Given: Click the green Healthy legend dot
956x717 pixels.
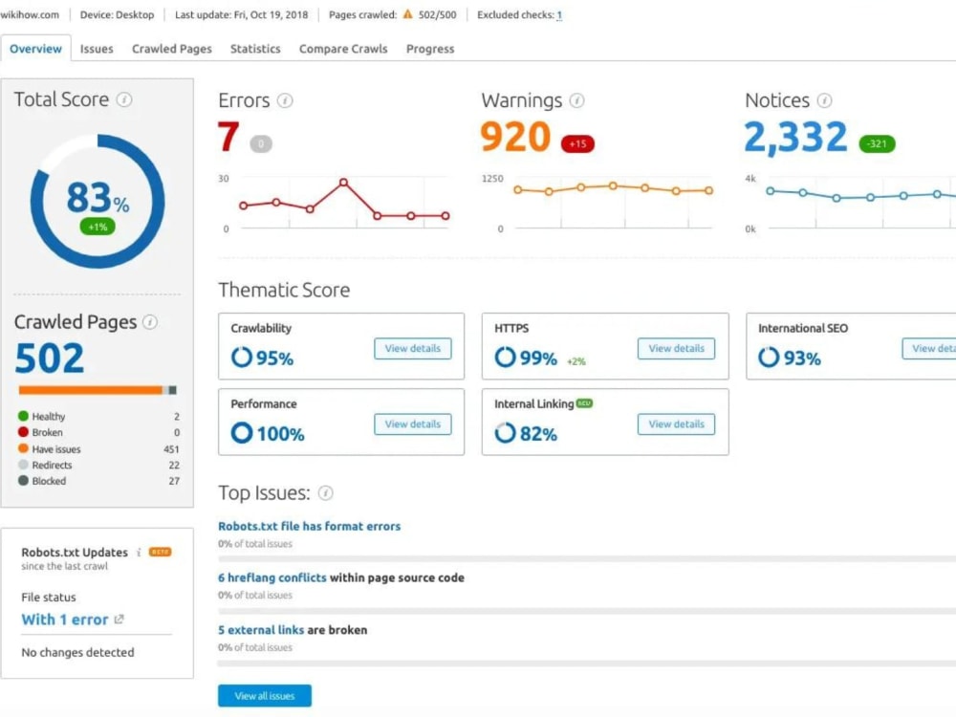Looking at the screenshot, I should click(x=23, y=416).
